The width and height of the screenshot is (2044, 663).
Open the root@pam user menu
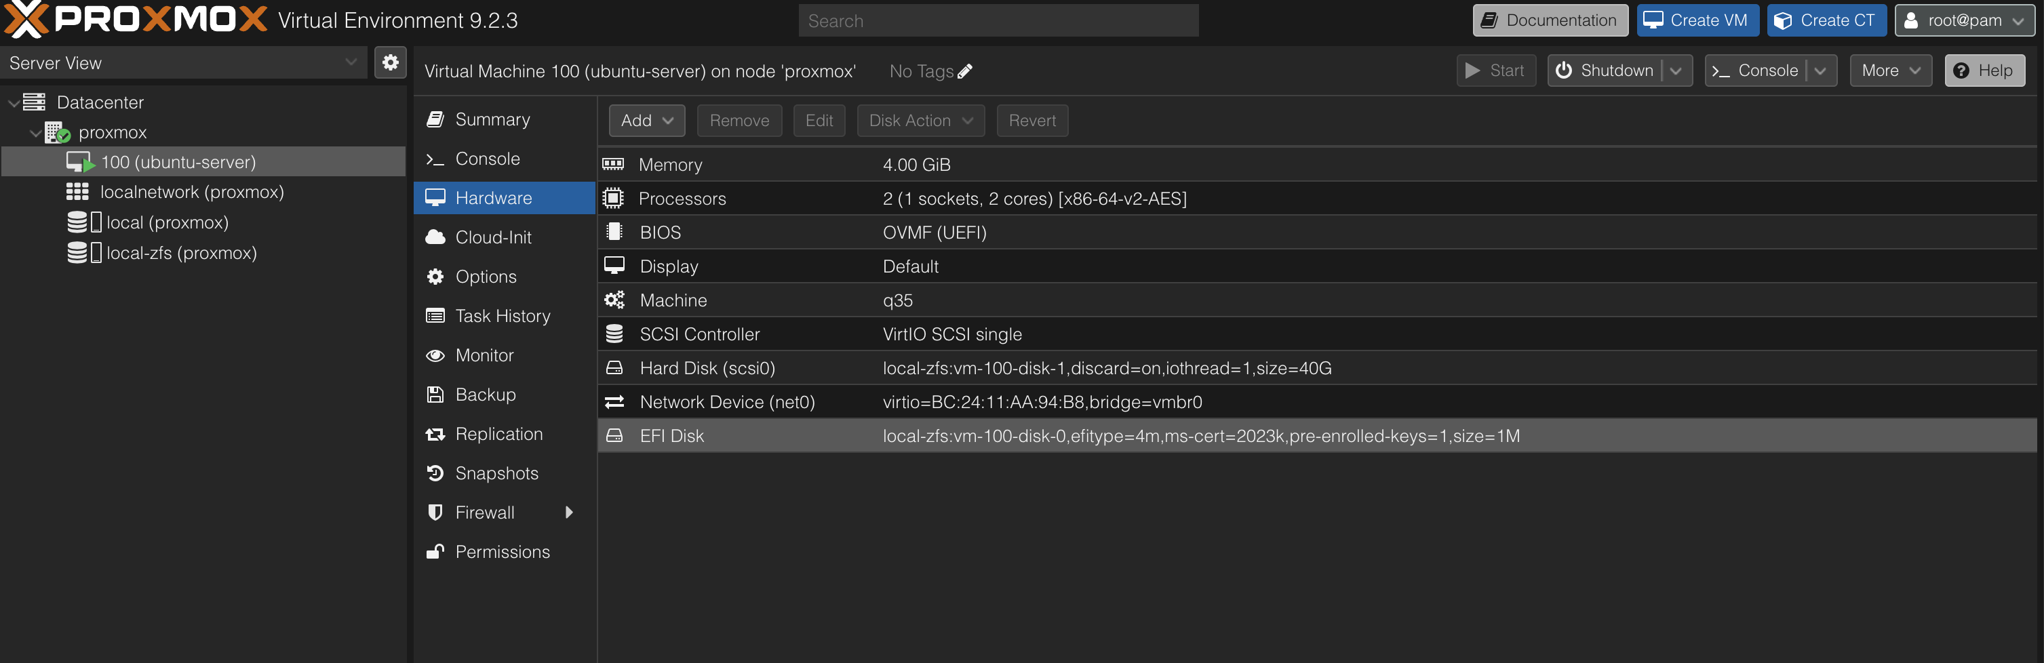pyautogui.click(x=1965, y=20)
